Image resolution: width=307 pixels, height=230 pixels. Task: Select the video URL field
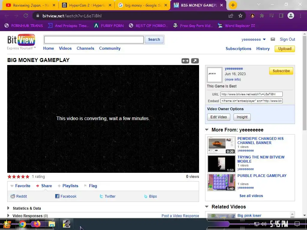(252, 94)
